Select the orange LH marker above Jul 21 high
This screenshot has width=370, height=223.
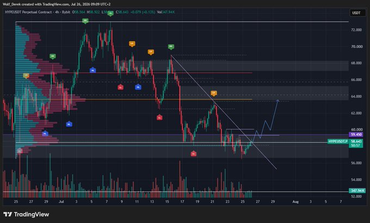213,93
